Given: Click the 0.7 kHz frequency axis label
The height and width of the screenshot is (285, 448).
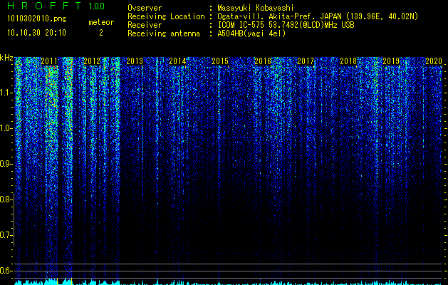Looking at the screenshot, I should point(6,235).
